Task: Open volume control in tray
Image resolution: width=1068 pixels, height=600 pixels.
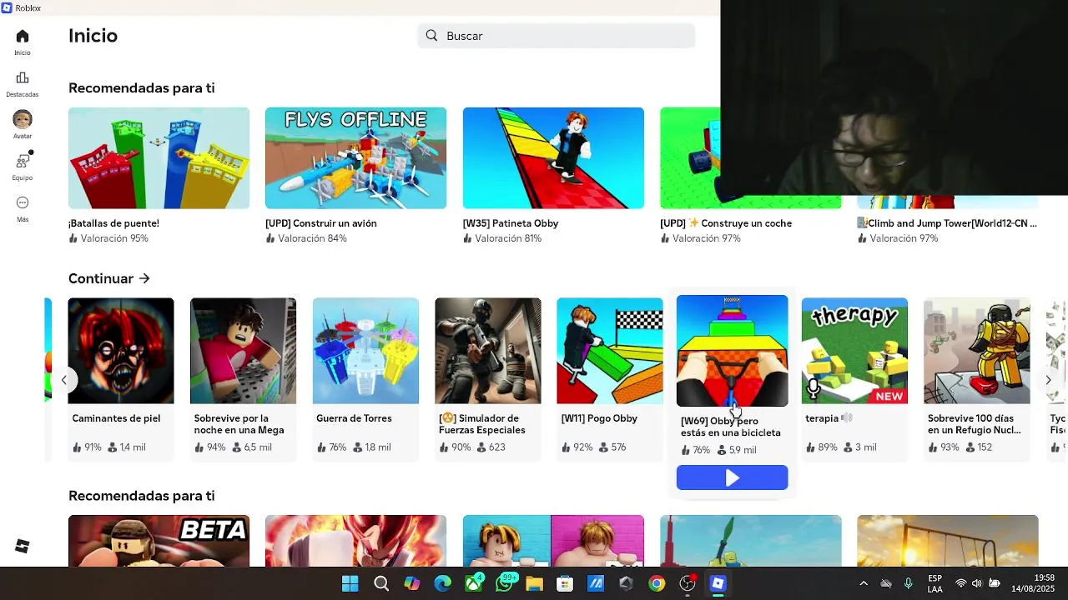Action: coord(977,583)
